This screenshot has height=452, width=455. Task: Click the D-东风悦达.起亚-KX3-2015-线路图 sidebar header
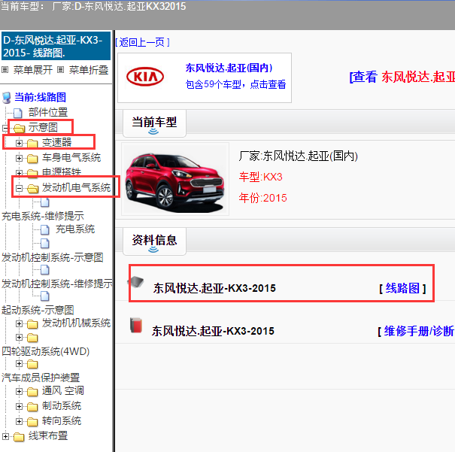tap(56, 46)
